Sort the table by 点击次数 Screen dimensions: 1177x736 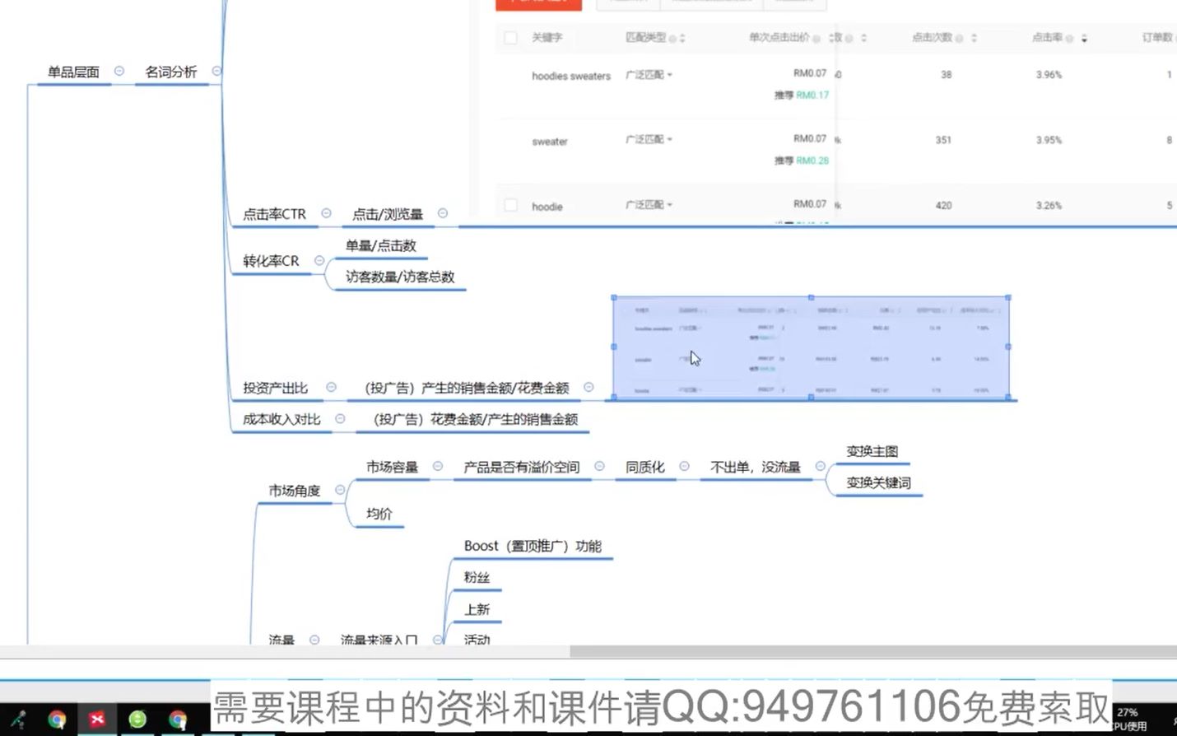(973, 38)
